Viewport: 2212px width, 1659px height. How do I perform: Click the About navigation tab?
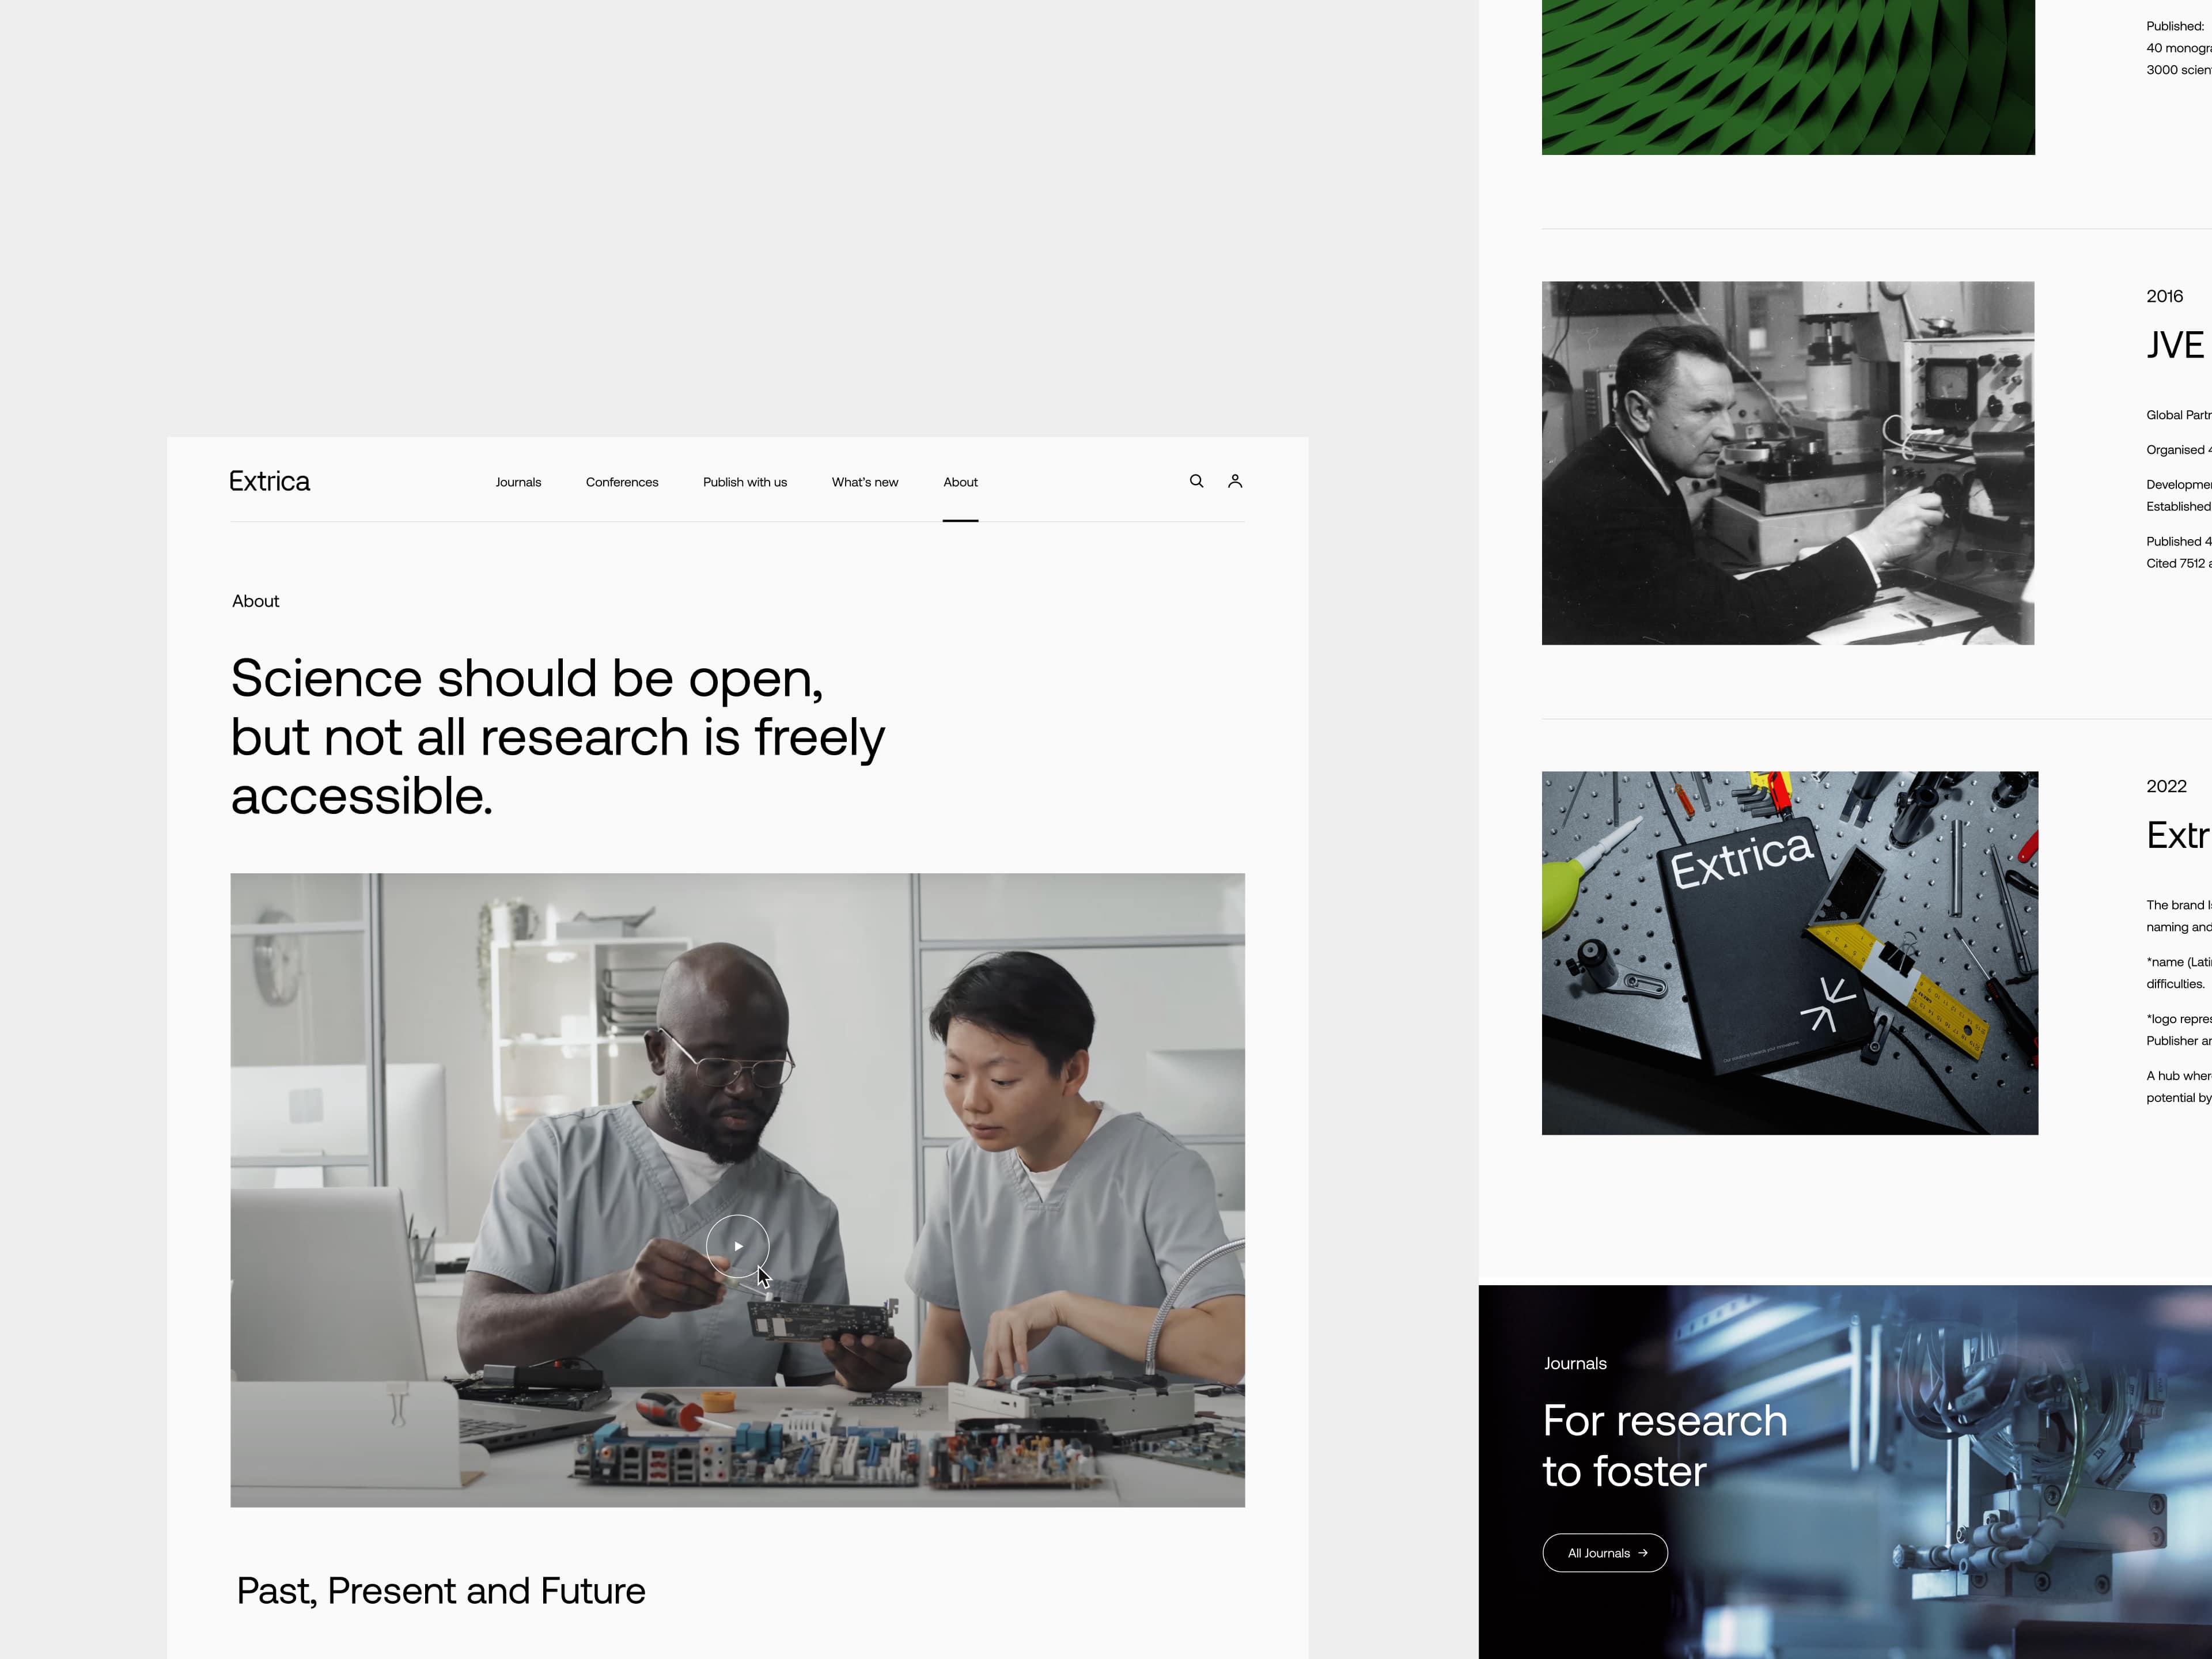click(x=960, y=482)
